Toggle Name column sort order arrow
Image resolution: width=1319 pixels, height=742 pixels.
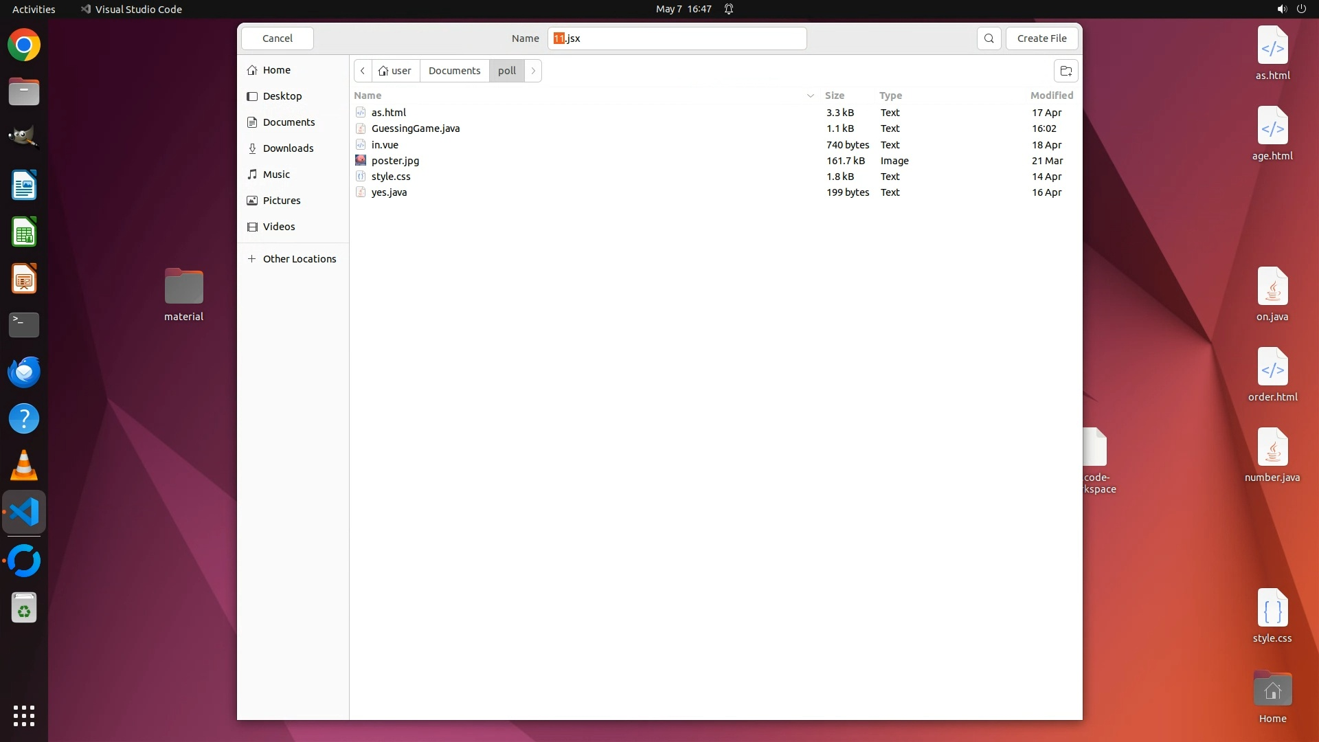point(810,95)
